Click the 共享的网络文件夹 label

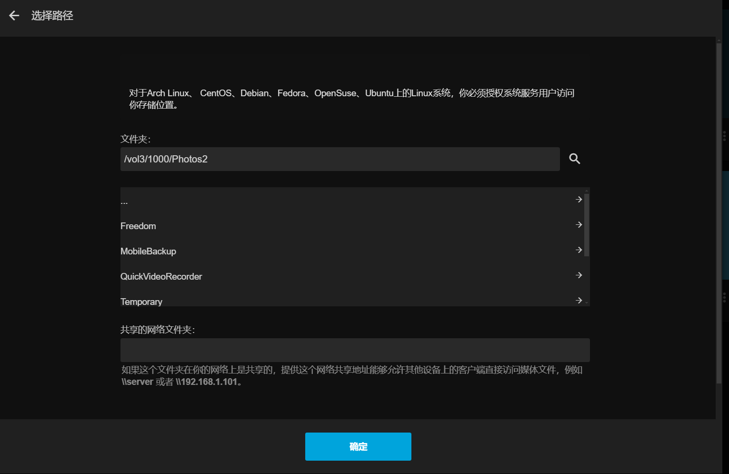pos(158,330)
